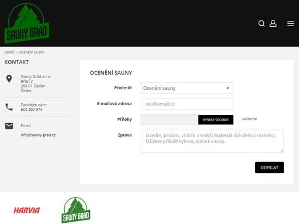Click the location pin icon
Viewport: 299px width, 224px height.
(9, 79)
